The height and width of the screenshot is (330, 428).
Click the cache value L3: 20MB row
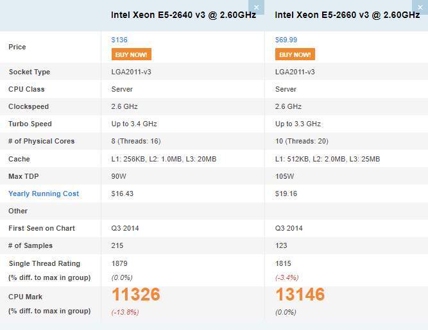pyautogui.click(x=164, y=159)
